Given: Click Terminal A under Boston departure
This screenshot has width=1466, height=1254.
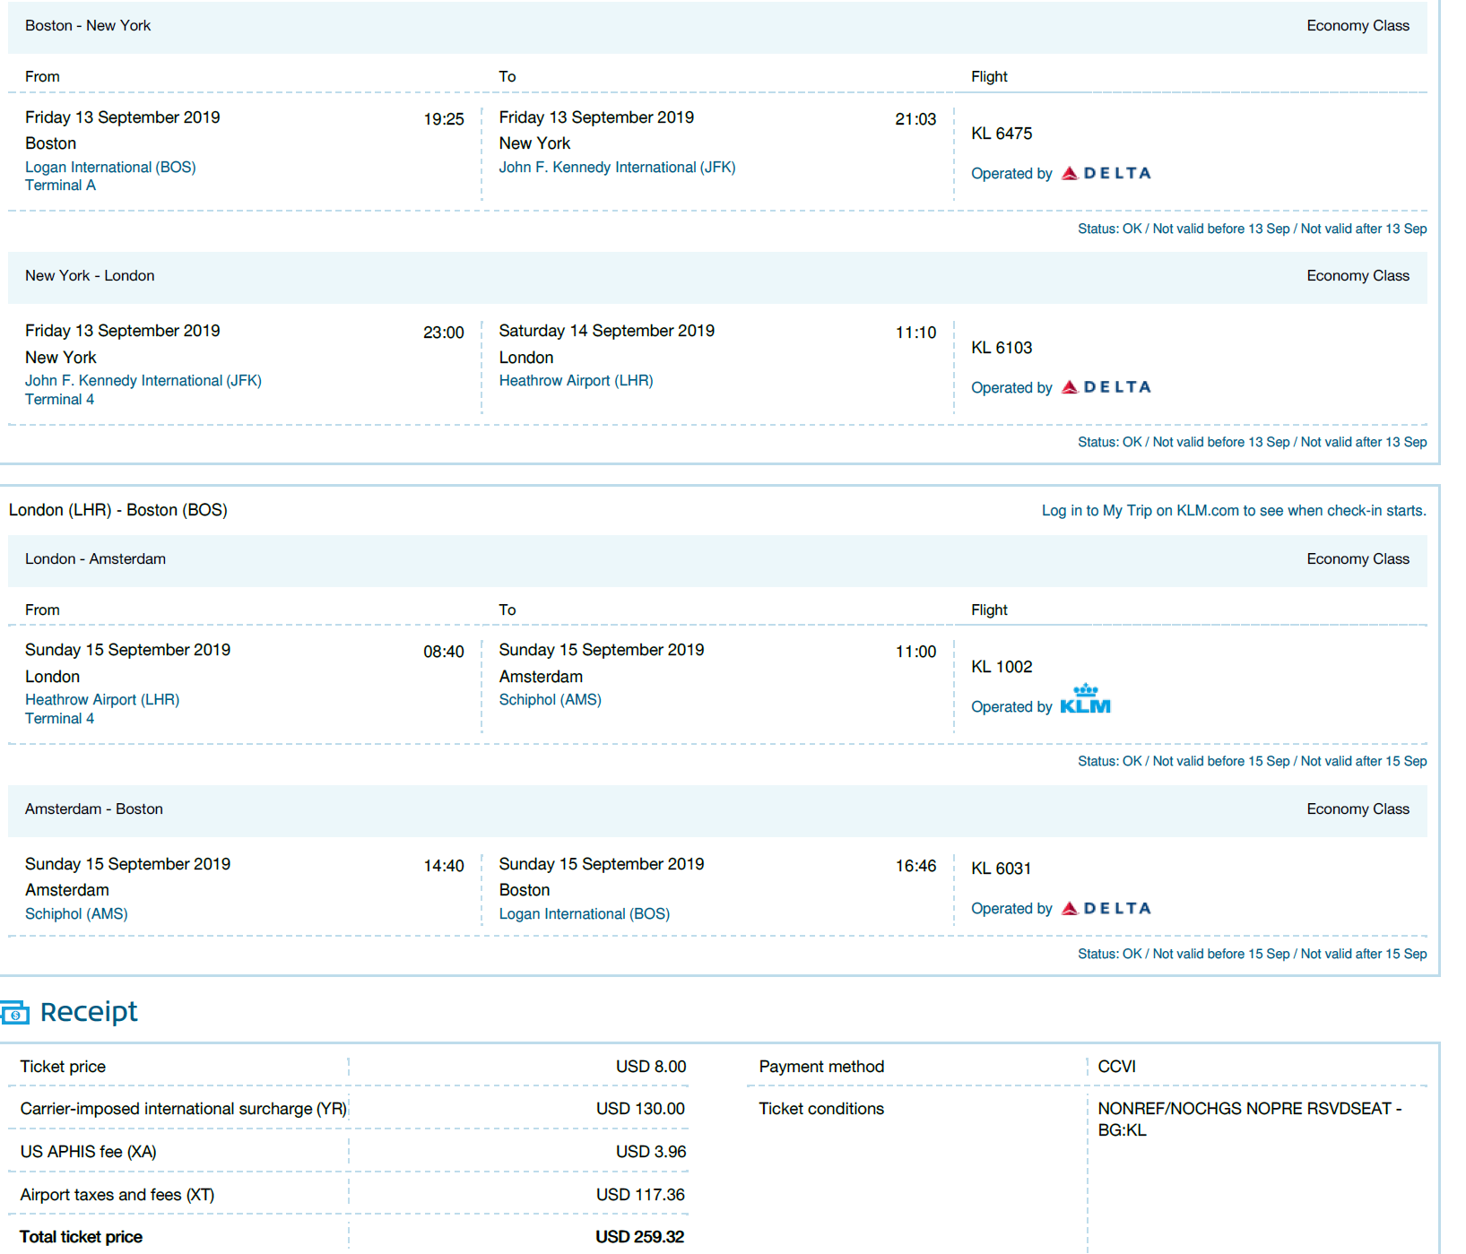Looking at the screenshot, I should pos(60,186).
